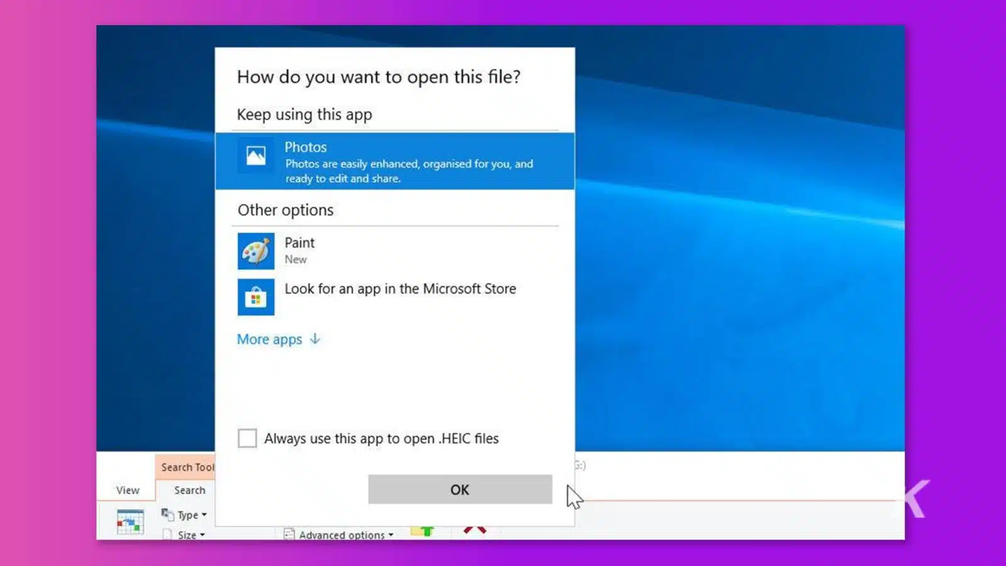Click the Advanced options file icon
The image size is (1006, 566).
[x=289, y=533]
